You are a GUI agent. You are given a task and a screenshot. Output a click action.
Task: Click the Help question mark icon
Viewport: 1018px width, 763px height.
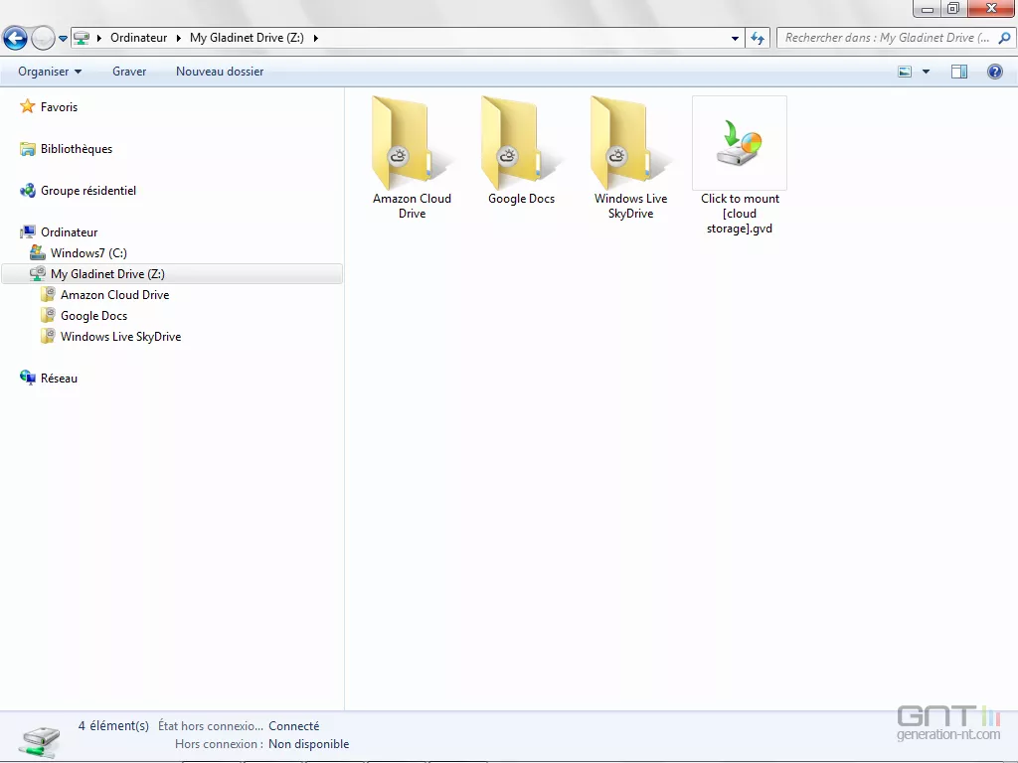click(994, 72)
